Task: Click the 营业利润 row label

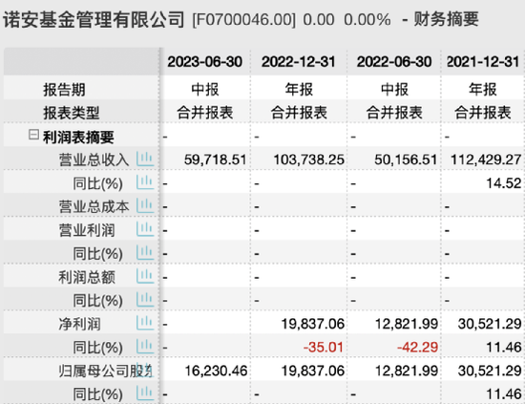Action: [x=87, y=230]
